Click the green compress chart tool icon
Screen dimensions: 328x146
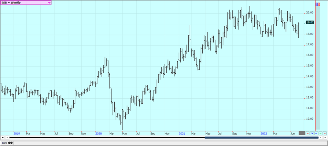pos(320,133)
